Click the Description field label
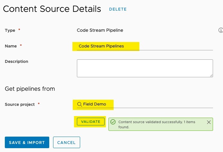The image size is (223, 152). pyautogui.click(x=16, y=61)
